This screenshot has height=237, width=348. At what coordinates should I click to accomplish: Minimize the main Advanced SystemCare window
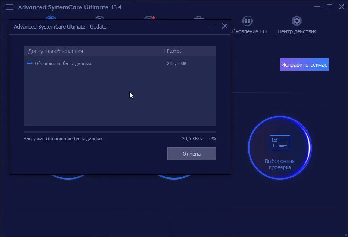point(317,7)
